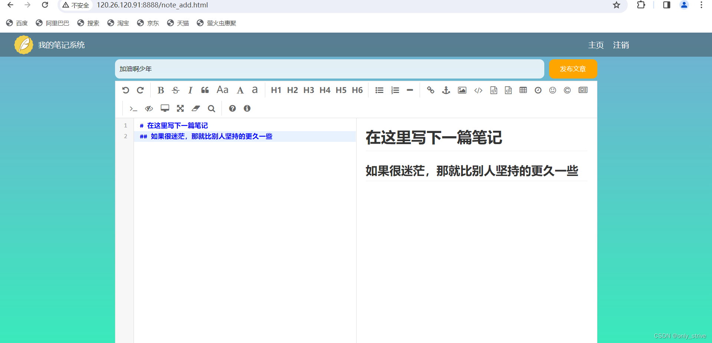Insert H2 heading
The width and height of the screenshot is (712, 343).
pos(292,90)
